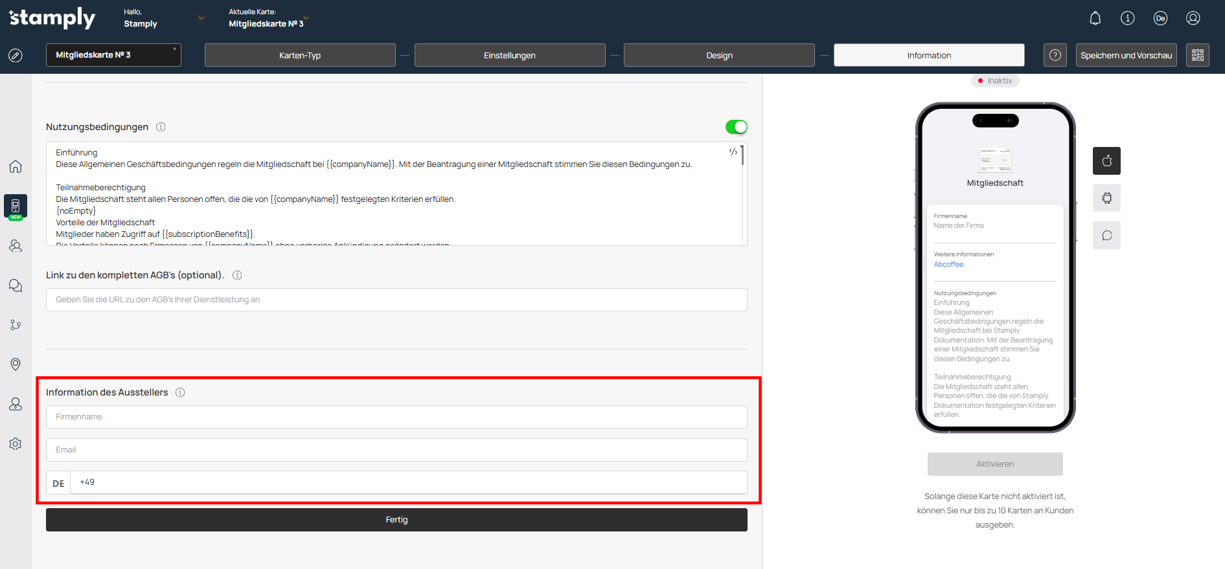Go to the Einstellungen tab
The image size is (1225, 569).
coord(509,55)
